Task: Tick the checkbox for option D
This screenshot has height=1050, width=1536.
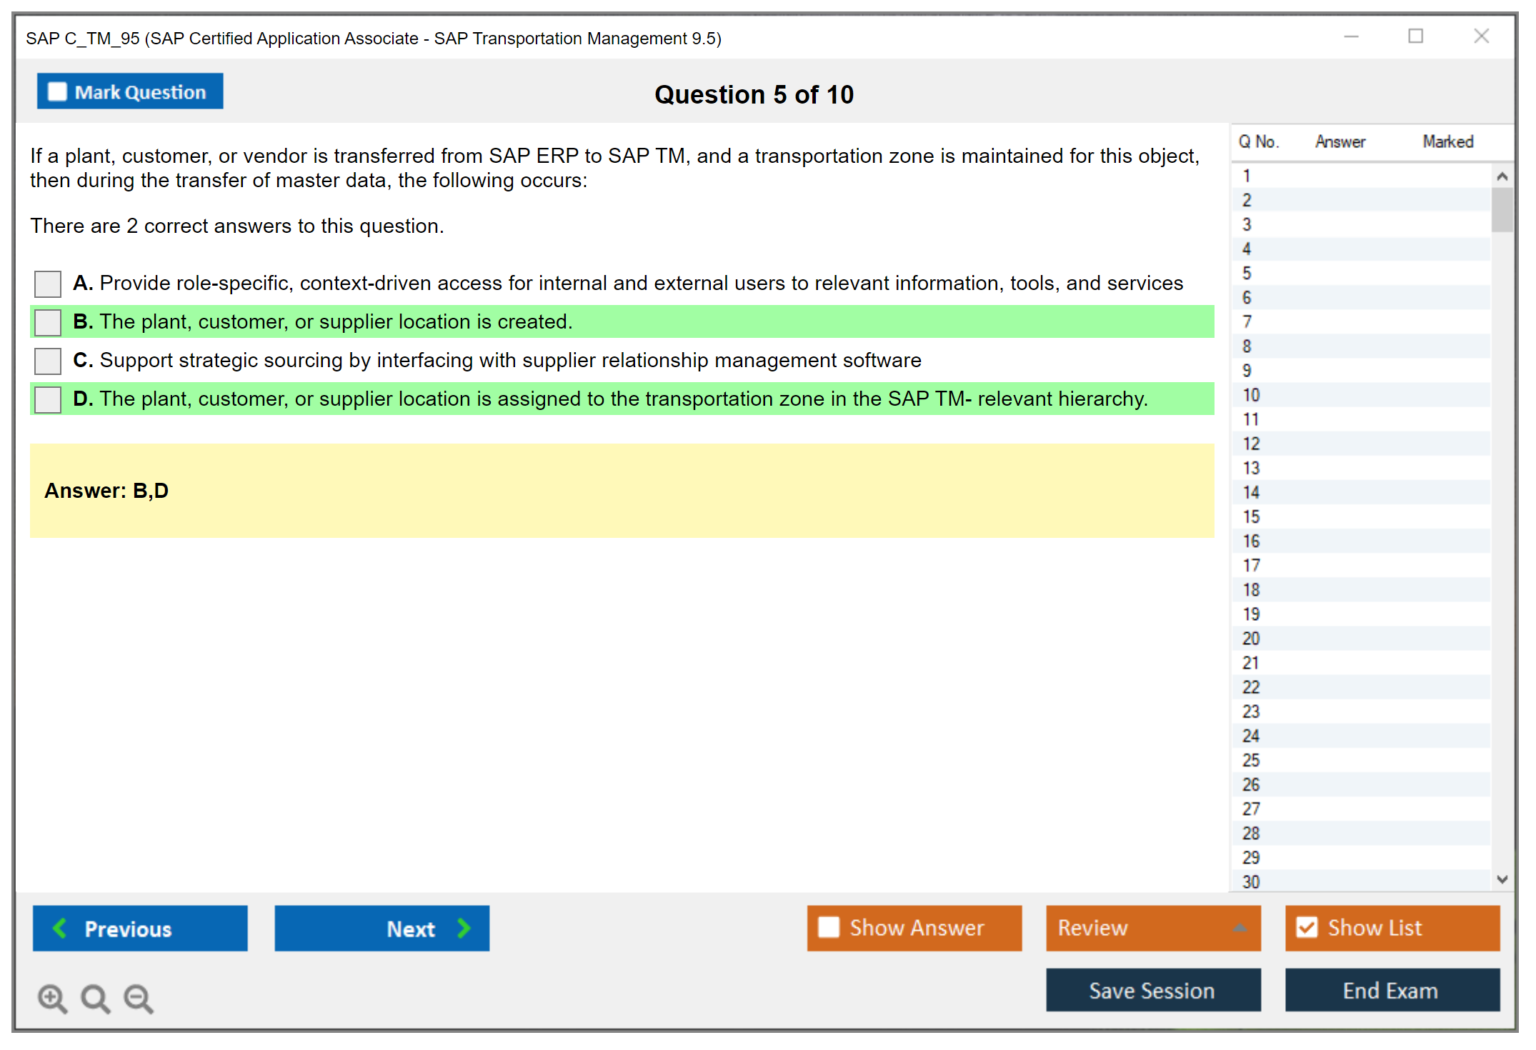Action: coord(48,399)
